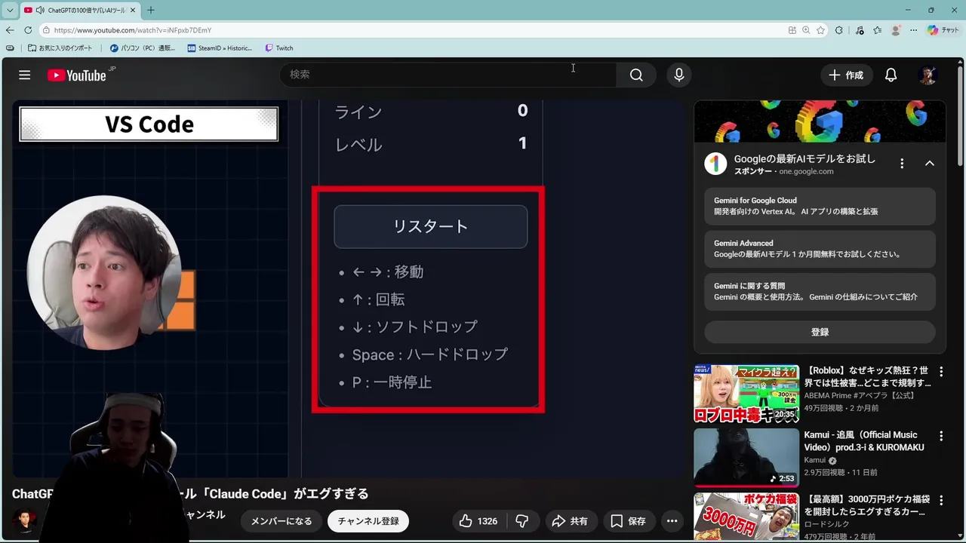Click the video player area
Screen dimensions: 966x543
point(347,289)
